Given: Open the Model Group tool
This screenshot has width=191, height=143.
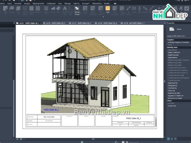Looking at the screenshot, I should tap(77, 10).
